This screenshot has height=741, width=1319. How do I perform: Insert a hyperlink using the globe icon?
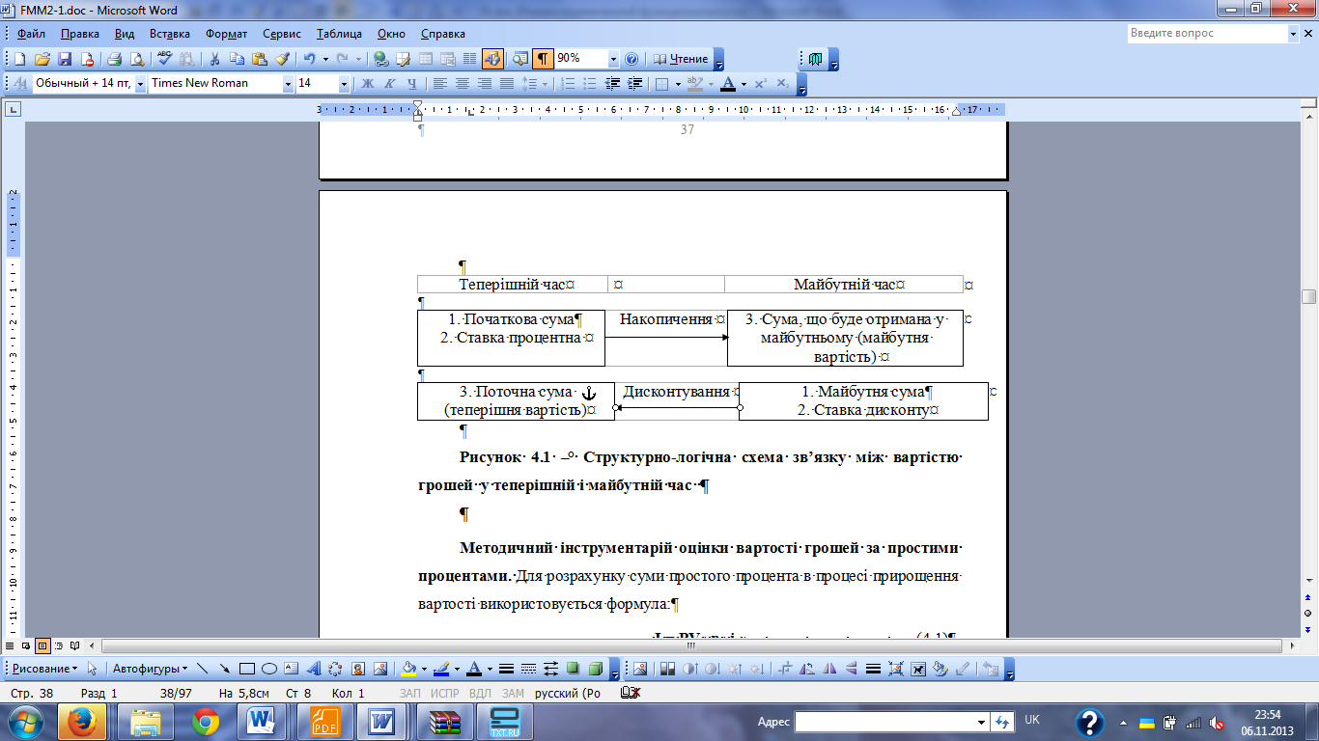click(x=381, y=59)
